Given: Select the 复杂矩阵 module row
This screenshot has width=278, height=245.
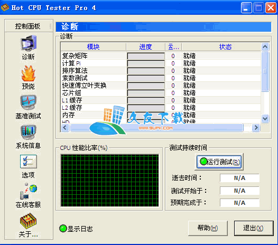Looking at the screenshot, I should [x=161, y=56].
